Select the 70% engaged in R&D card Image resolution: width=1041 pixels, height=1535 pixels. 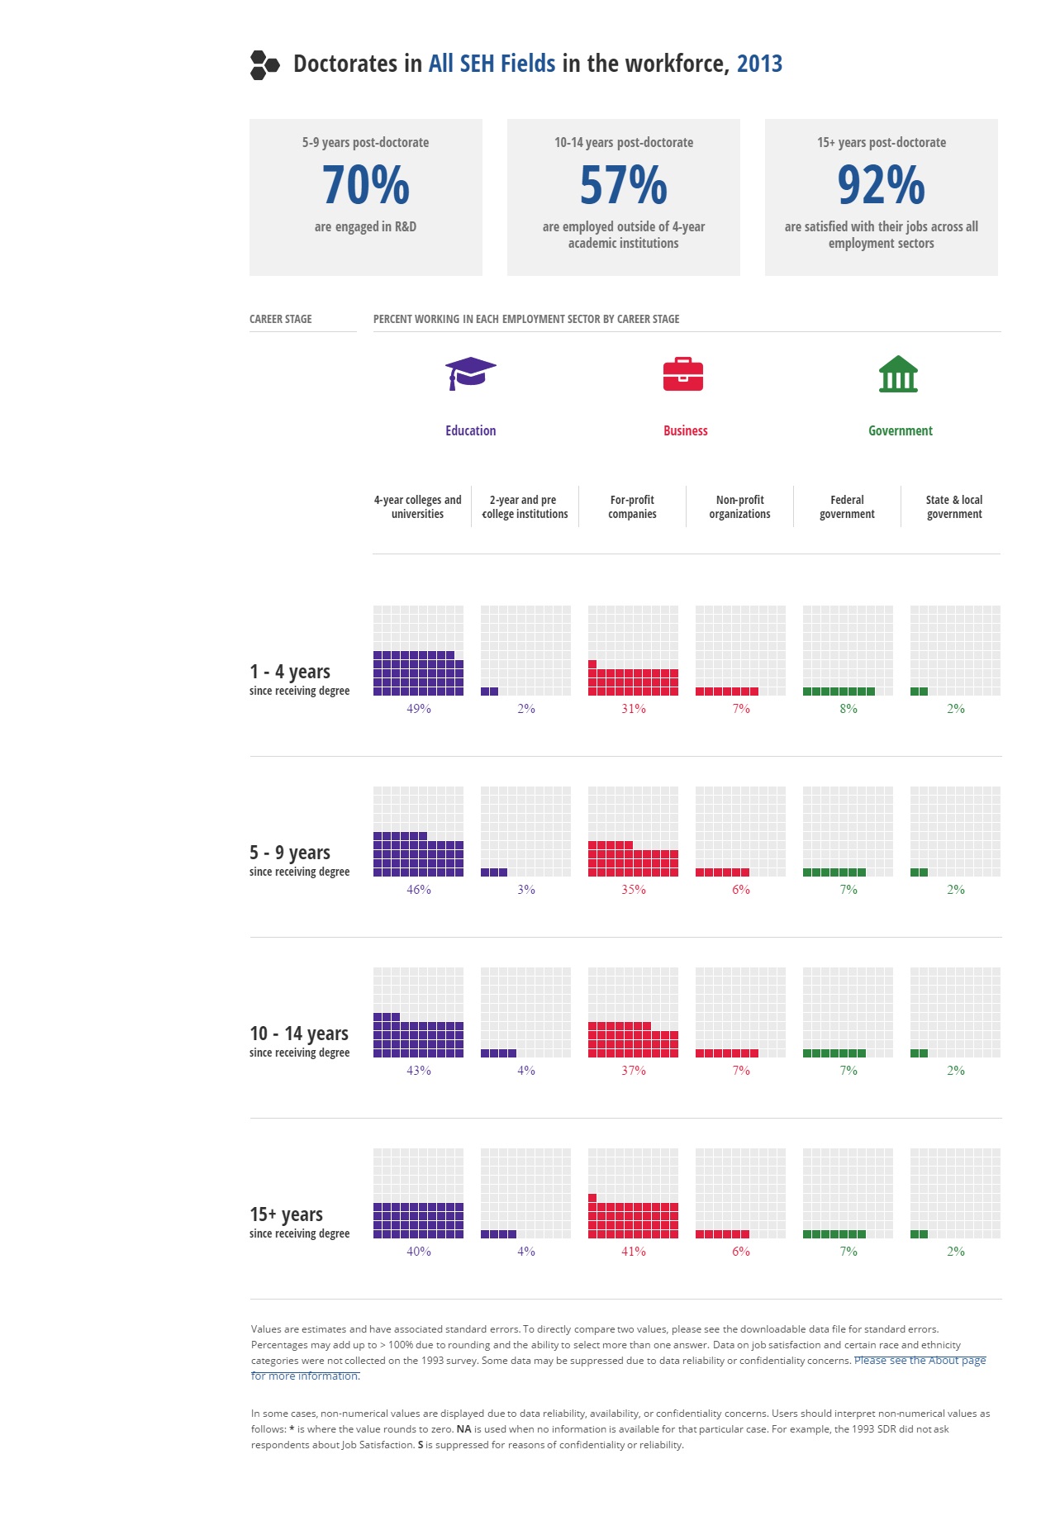point(365,197)
